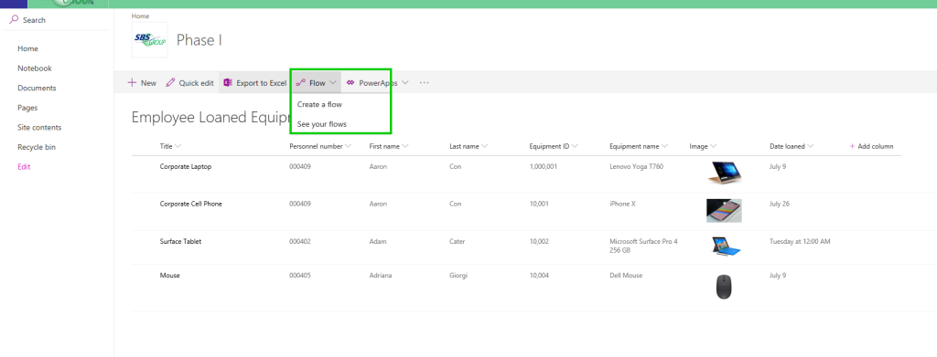
Task: Click the Search input field
Action: (x=57, y=20)
